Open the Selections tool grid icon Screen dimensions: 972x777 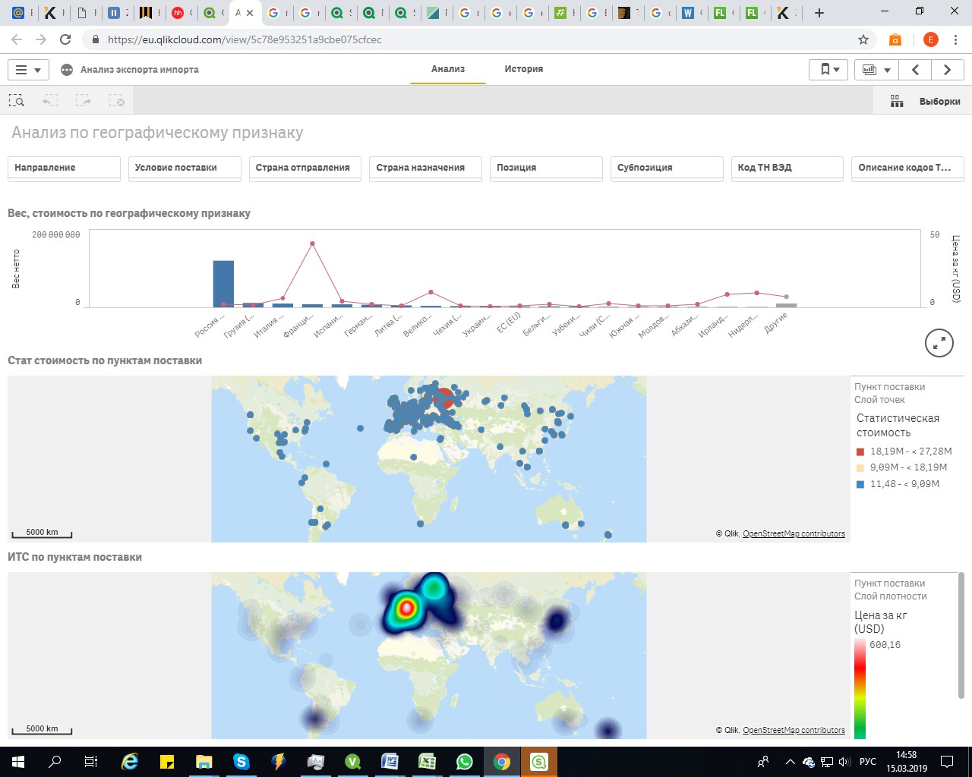897,101
